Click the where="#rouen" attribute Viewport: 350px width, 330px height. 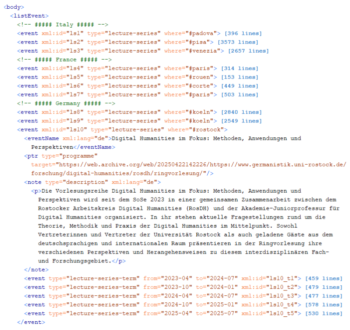(x=189, y=77)
